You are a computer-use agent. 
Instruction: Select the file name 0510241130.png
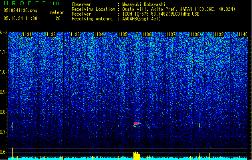(20, 10)
